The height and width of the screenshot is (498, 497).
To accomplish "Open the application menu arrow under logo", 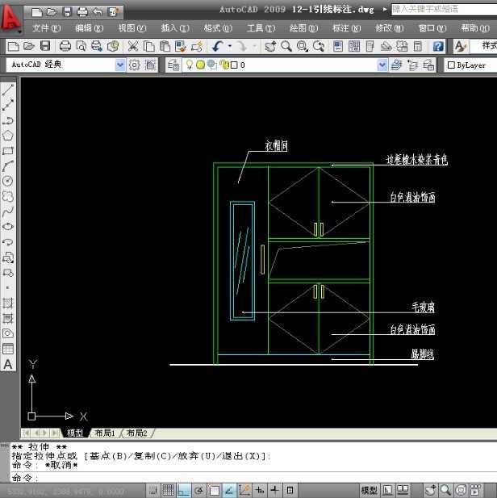I will (19, 31).
